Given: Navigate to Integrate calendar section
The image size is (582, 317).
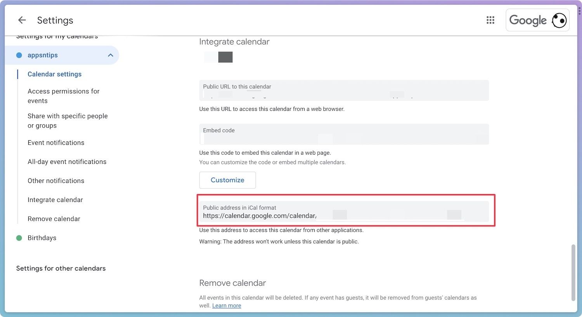Looking at the screenshot, I should pyautogui.click(x=55, y=200).
